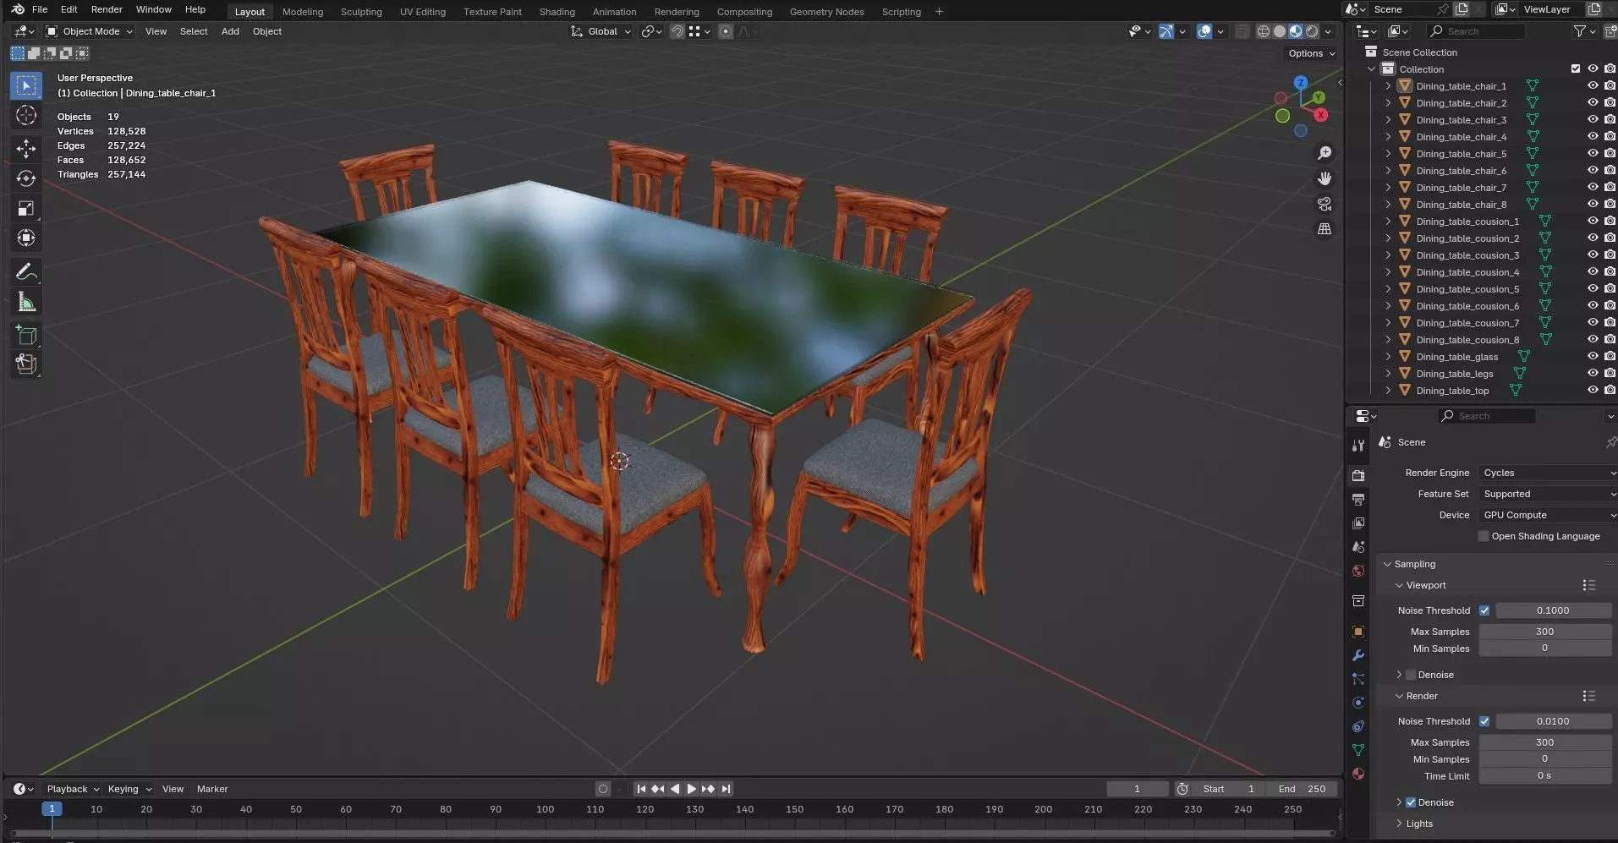
Task: Select the Add Cube tool
Action: (x=26, y=336)
